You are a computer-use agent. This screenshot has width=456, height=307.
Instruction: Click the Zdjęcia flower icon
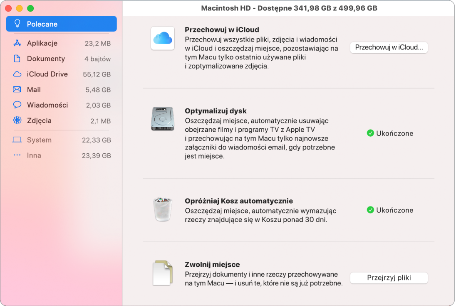(17, 120)
